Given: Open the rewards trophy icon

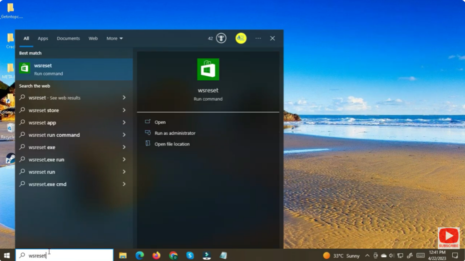Looking at the screenshot, I should (x=221, y=39).
